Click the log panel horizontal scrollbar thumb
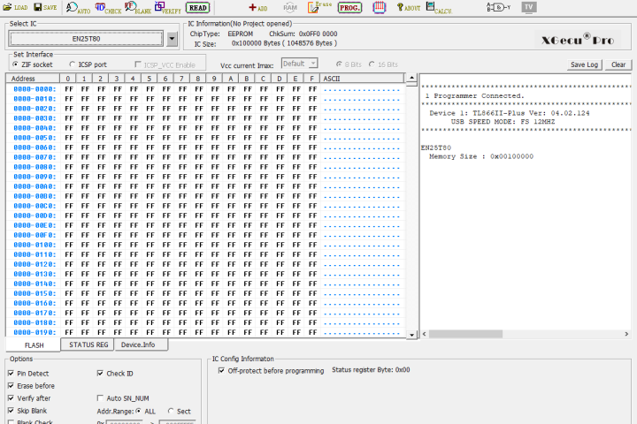 [x=465, y=334]
